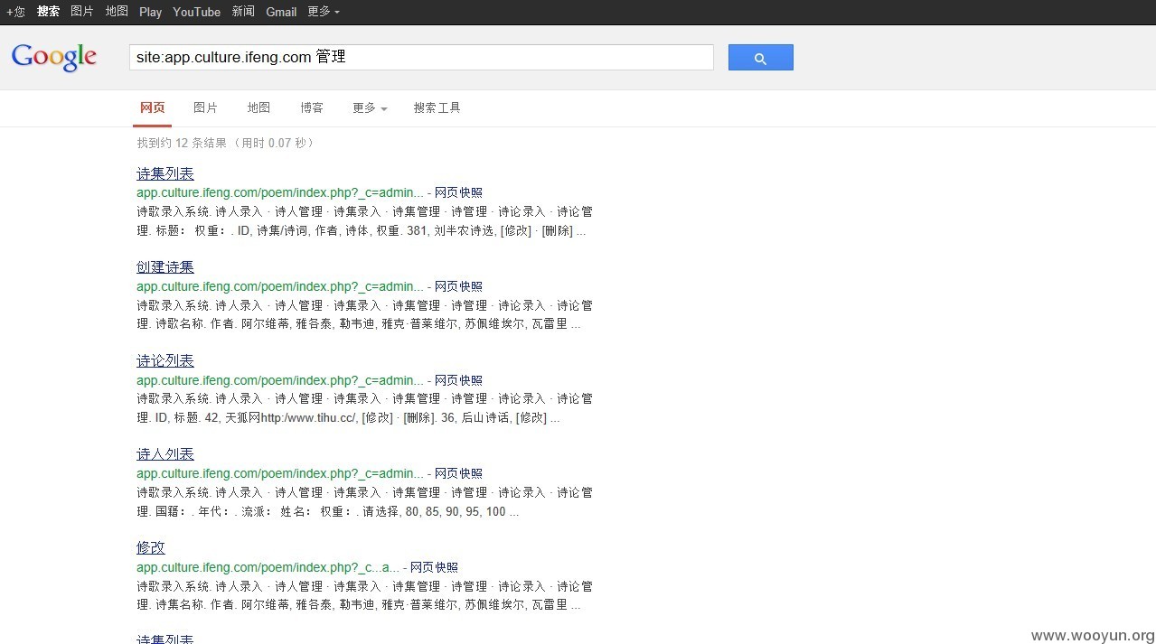Switch to the 博客 results tab
This screenshot has width=1156, height=644.
[x=312, y=107]
